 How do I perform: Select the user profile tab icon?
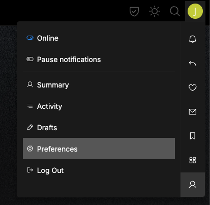coord(193,185)
